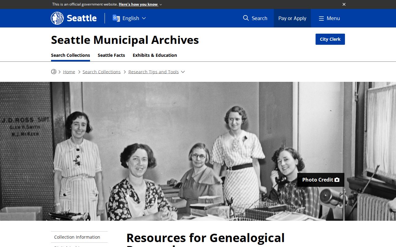Open the Pay or Apply menu
Viewport: 396px width, 247px height.
292,18
